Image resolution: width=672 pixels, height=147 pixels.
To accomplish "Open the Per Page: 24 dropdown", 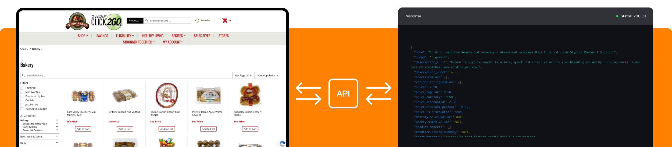I will pos(244,75).
